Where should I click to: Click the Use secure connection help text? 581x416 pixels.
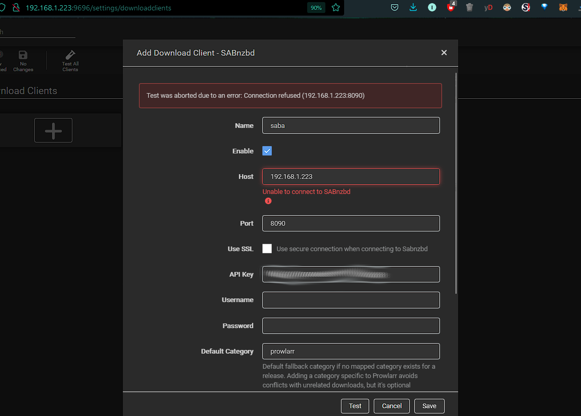click(x=352, y=249)
